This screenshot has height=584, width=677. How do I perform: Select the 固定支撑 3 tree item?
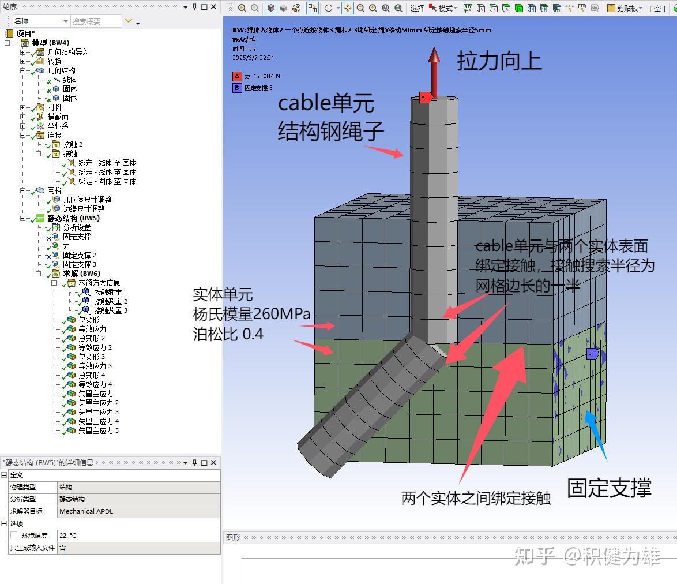coord(80,264)
